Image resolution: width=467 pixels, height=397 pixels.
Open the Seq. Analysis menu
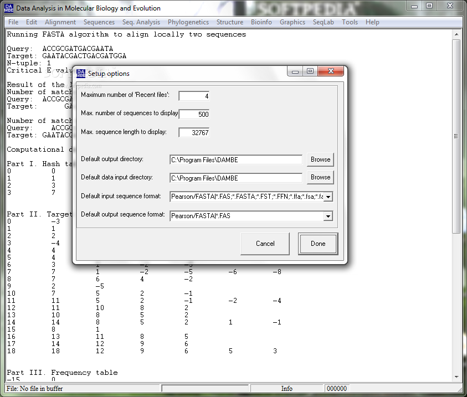[x=141, y=22]
